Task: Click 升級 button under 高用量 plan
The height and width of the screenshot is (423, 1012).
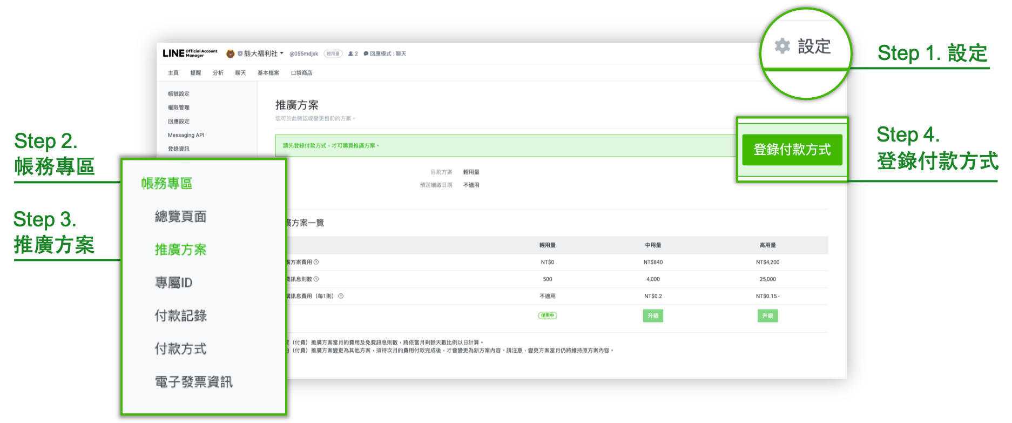Action: 767,316
